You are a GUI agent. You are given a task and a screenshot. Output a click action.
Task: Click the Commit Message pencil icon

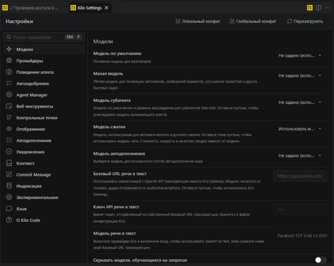pos(9,174)
